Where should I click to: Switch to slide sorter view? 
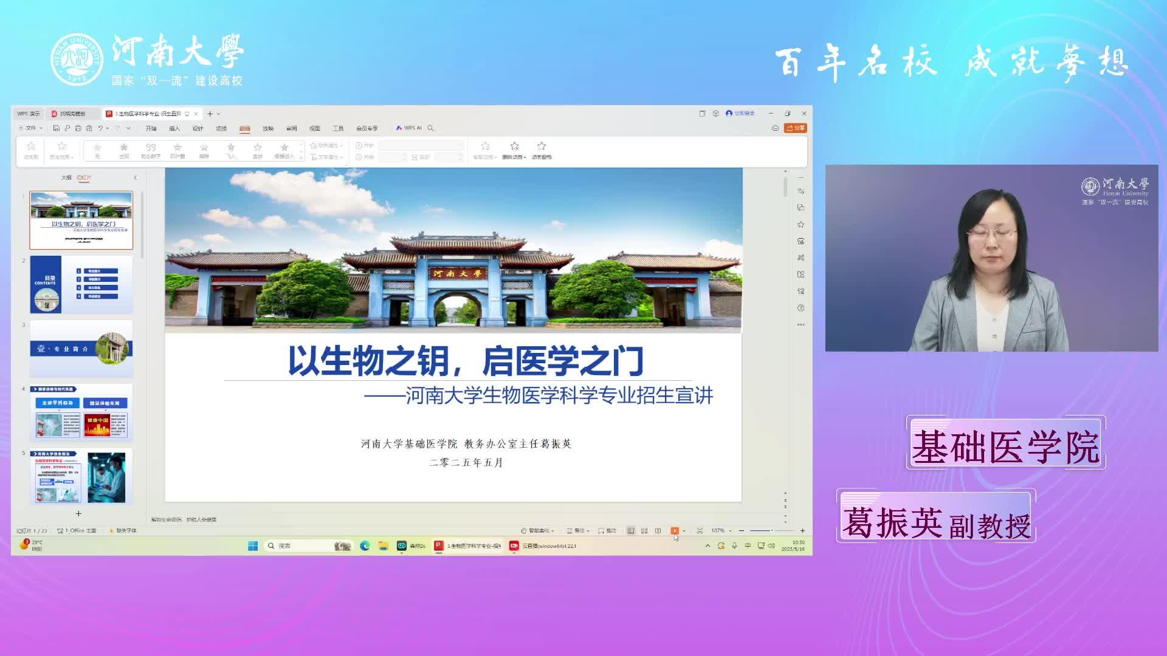pos(644,531)
